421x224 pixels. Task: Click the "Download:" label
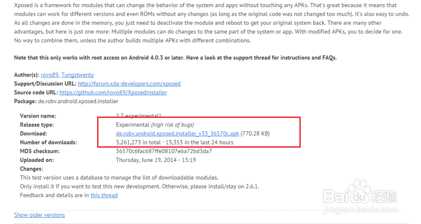tap(34, 134)
